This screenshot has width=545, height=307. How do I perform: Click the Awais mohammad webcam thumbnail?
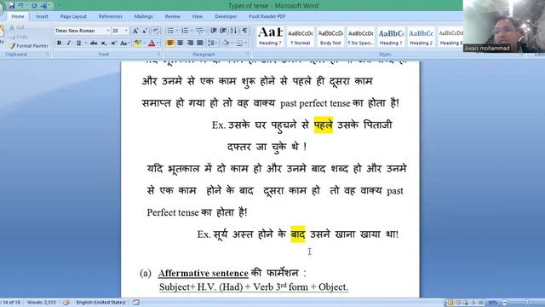[504, 26]
